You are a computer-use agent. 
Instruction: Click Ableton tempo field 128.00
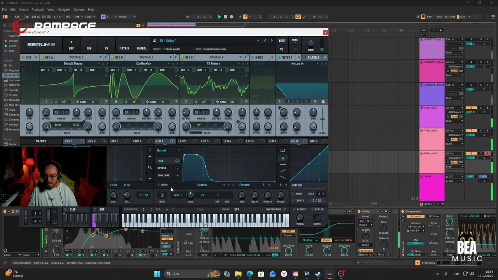click(35, 17)
